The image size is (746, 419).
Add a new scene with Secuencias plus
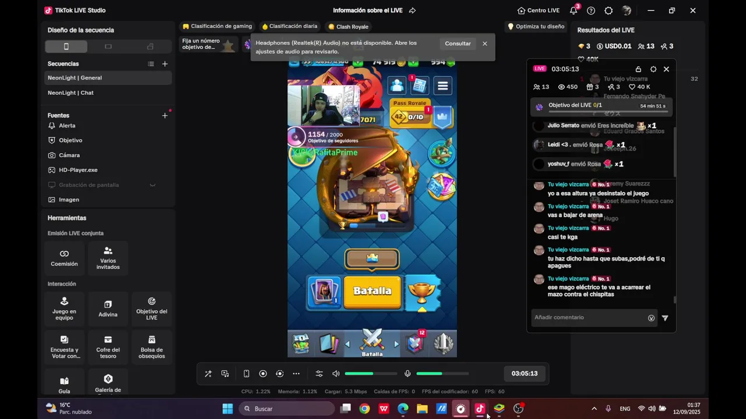(x=165, y=64)
